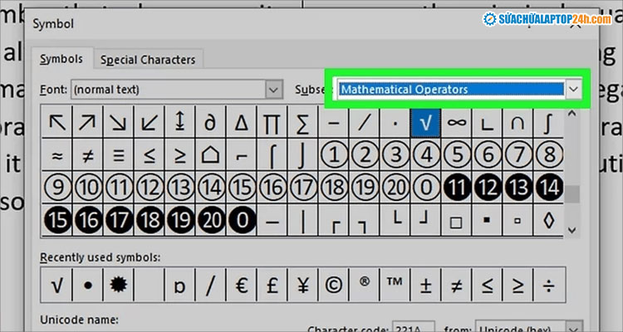This screenshot has width=623, height=332.
Task: Select the n-ary product ∏ symbol
Action: coord(272,123)
